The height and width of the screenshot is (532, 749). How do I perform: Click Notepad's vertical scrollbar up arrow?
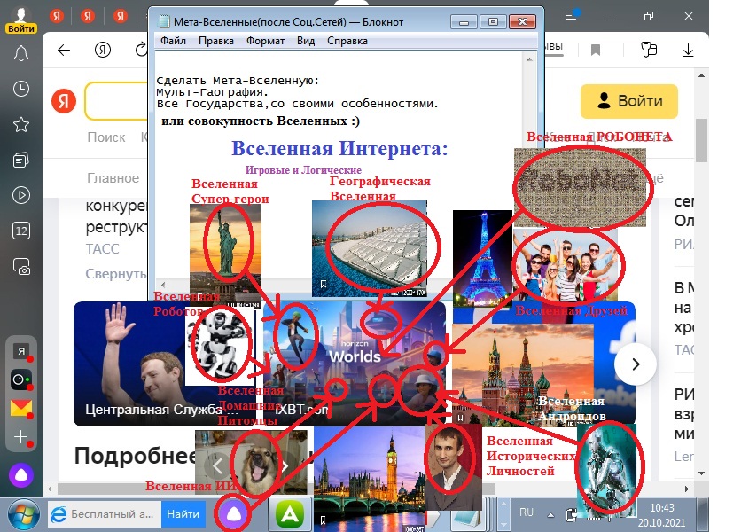click(x=529, y=59)
